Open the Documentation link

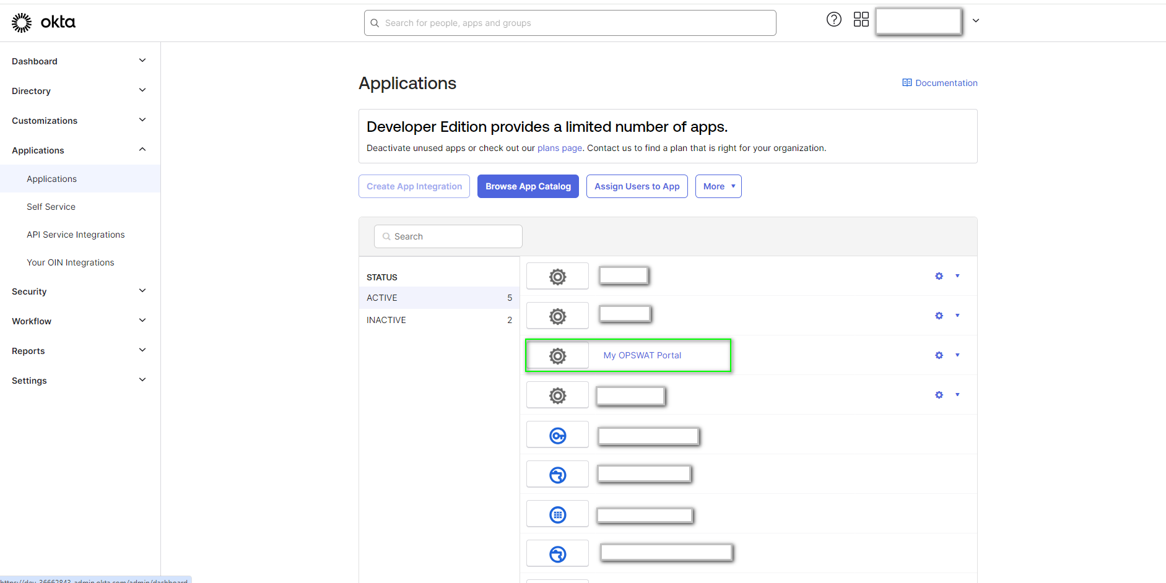pos(940,83)
